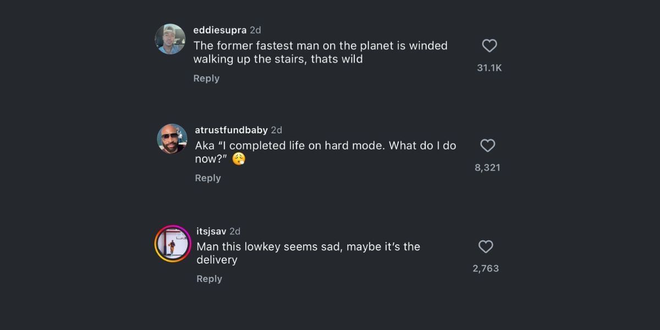Open the 8,321 likes list
The width and height of the screenshot is (660, 330).
488,168
